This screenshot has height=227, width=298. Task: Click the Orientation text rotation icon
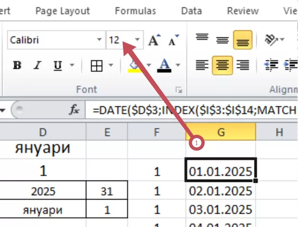(x=272, y=40)
